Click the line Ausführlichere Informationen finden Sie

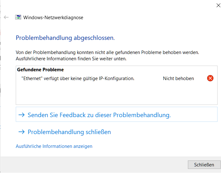[71, 59]
